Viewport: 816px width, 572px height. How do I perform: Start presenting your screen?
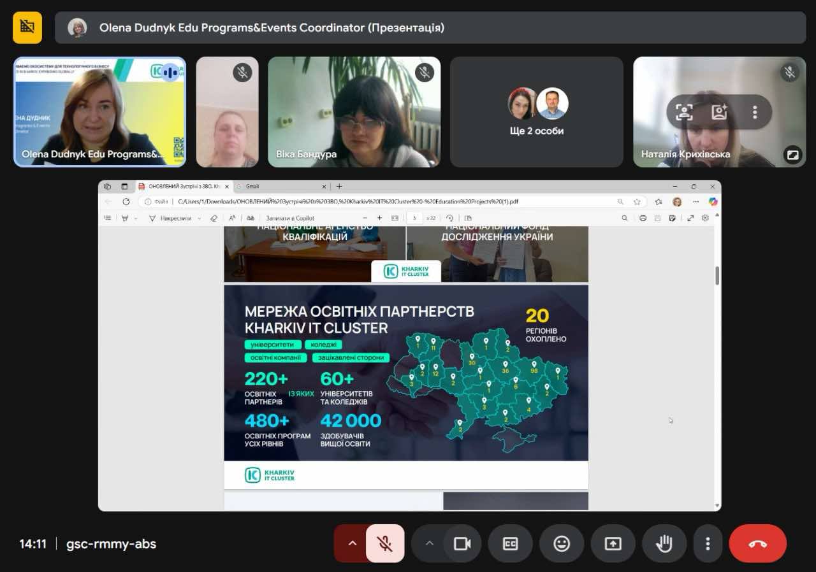(x=613, y=543)
